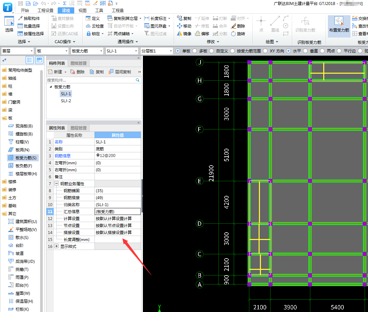Open 图元存盘 element save tool
This screenshot has height=312, width=368.
[157, 26]
